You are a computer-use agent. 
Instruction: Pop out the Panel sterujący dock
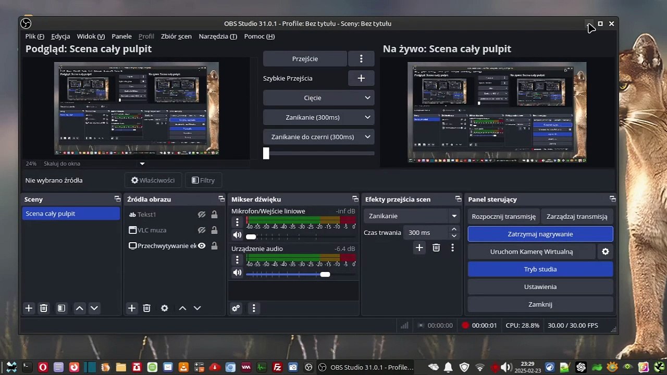[x=613, y=199]
